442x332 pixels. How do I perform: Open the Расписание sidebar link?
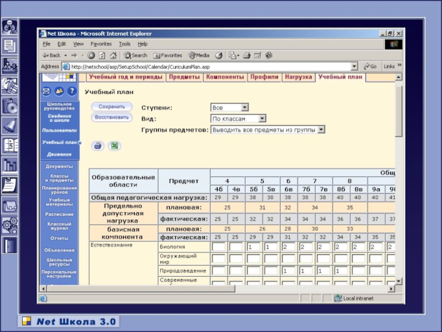tap(59, 214)
